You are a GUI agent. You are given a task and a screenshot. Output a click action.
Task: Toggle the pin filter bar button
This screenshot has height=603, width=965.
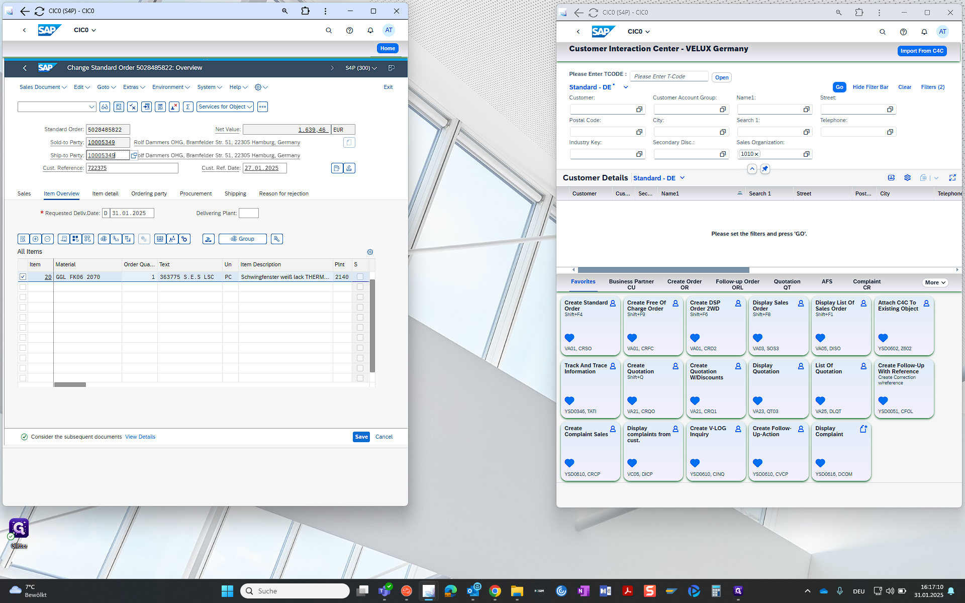coord(765,169)
